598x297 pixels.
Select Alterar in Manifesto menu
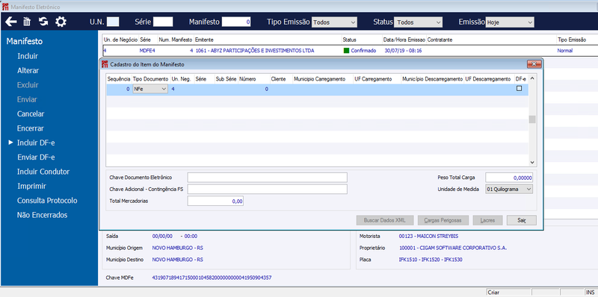click(x=28, y=70)
